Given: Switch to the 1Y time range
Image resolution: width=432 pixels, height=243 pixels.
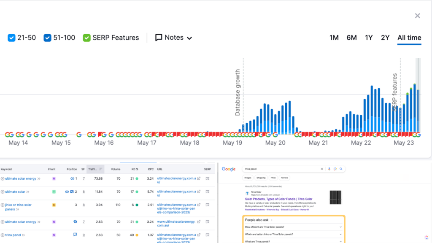Looking at the screenshot, I should (369, 38).
